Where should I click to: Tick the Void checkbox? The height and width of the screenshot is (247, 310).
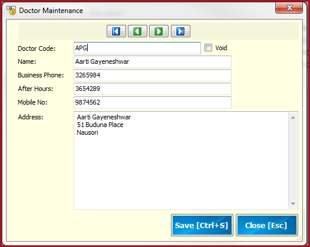tap(208, 48)
